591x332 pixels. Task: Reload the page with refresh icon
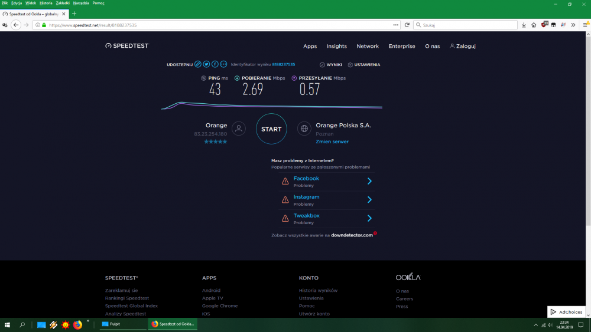tap(407, 25)
